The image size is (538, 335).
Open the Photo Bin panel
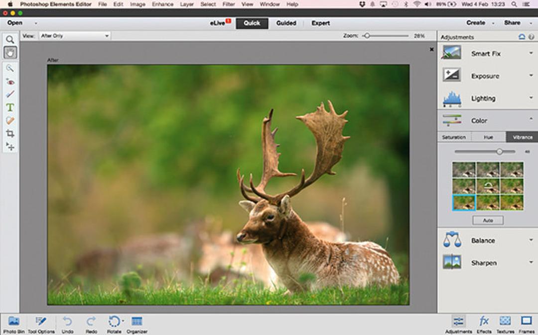pyautogui.click(x=14, y=325)
